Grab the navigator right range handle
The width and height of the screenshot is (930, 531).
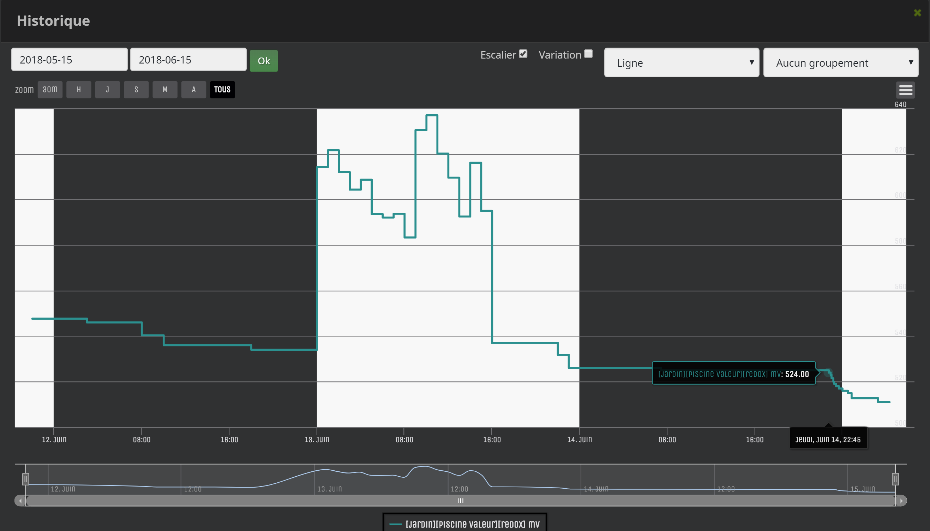[x=895, y=479]
